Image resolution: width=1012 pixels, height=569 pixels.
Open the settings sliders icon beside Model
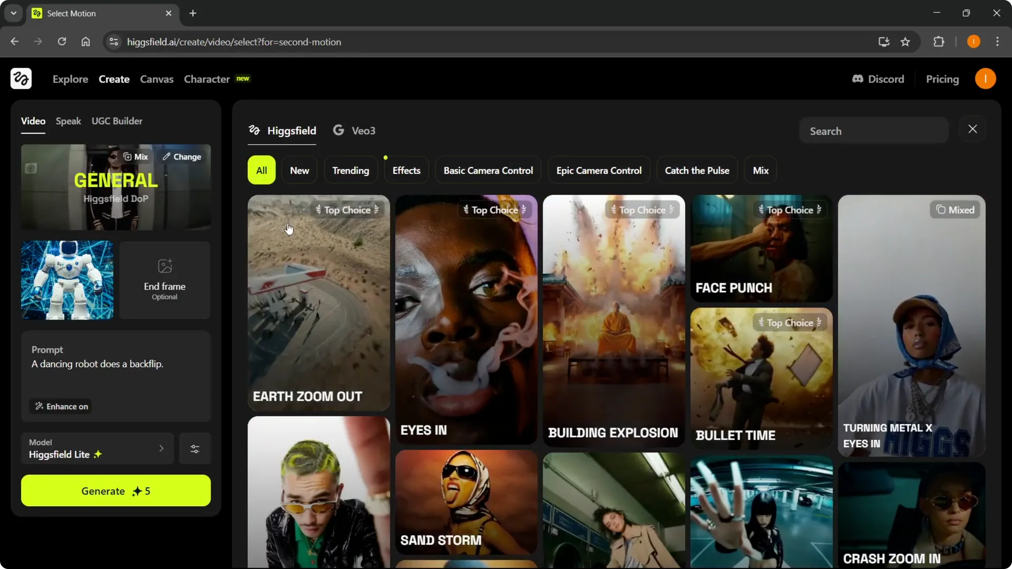194,449
